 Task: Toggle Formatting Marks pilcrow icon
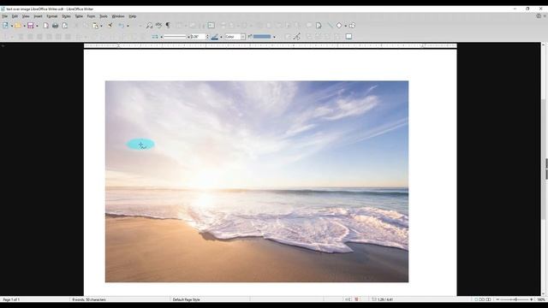pyautogui.click(x=168, y=25)
